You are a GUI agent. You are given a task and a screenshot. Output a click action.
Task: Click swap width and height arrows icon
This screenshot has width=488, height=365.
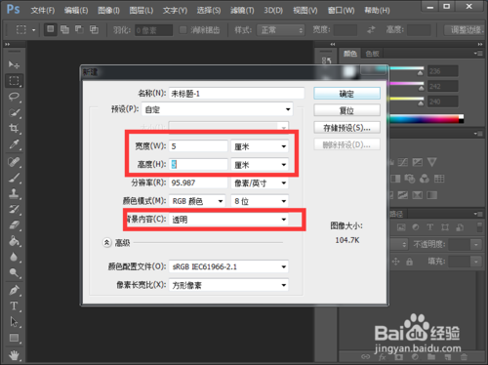coord(371,30)
